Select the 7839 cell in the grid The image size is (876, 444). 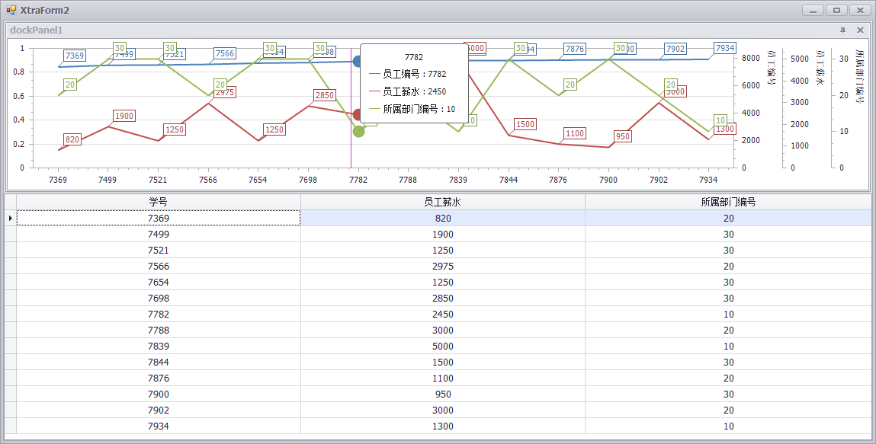pyautogui.click(x=159, y=347)
